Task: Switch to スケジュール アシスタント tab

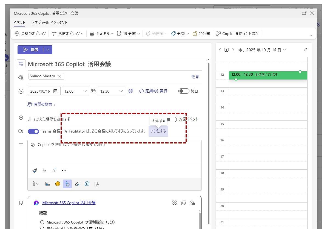Action: (x=49, y=23)
